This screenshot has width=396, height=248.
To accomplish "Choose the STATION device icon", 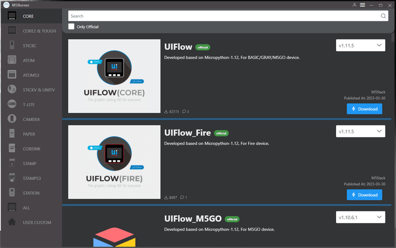I will (x=12, y=192).
